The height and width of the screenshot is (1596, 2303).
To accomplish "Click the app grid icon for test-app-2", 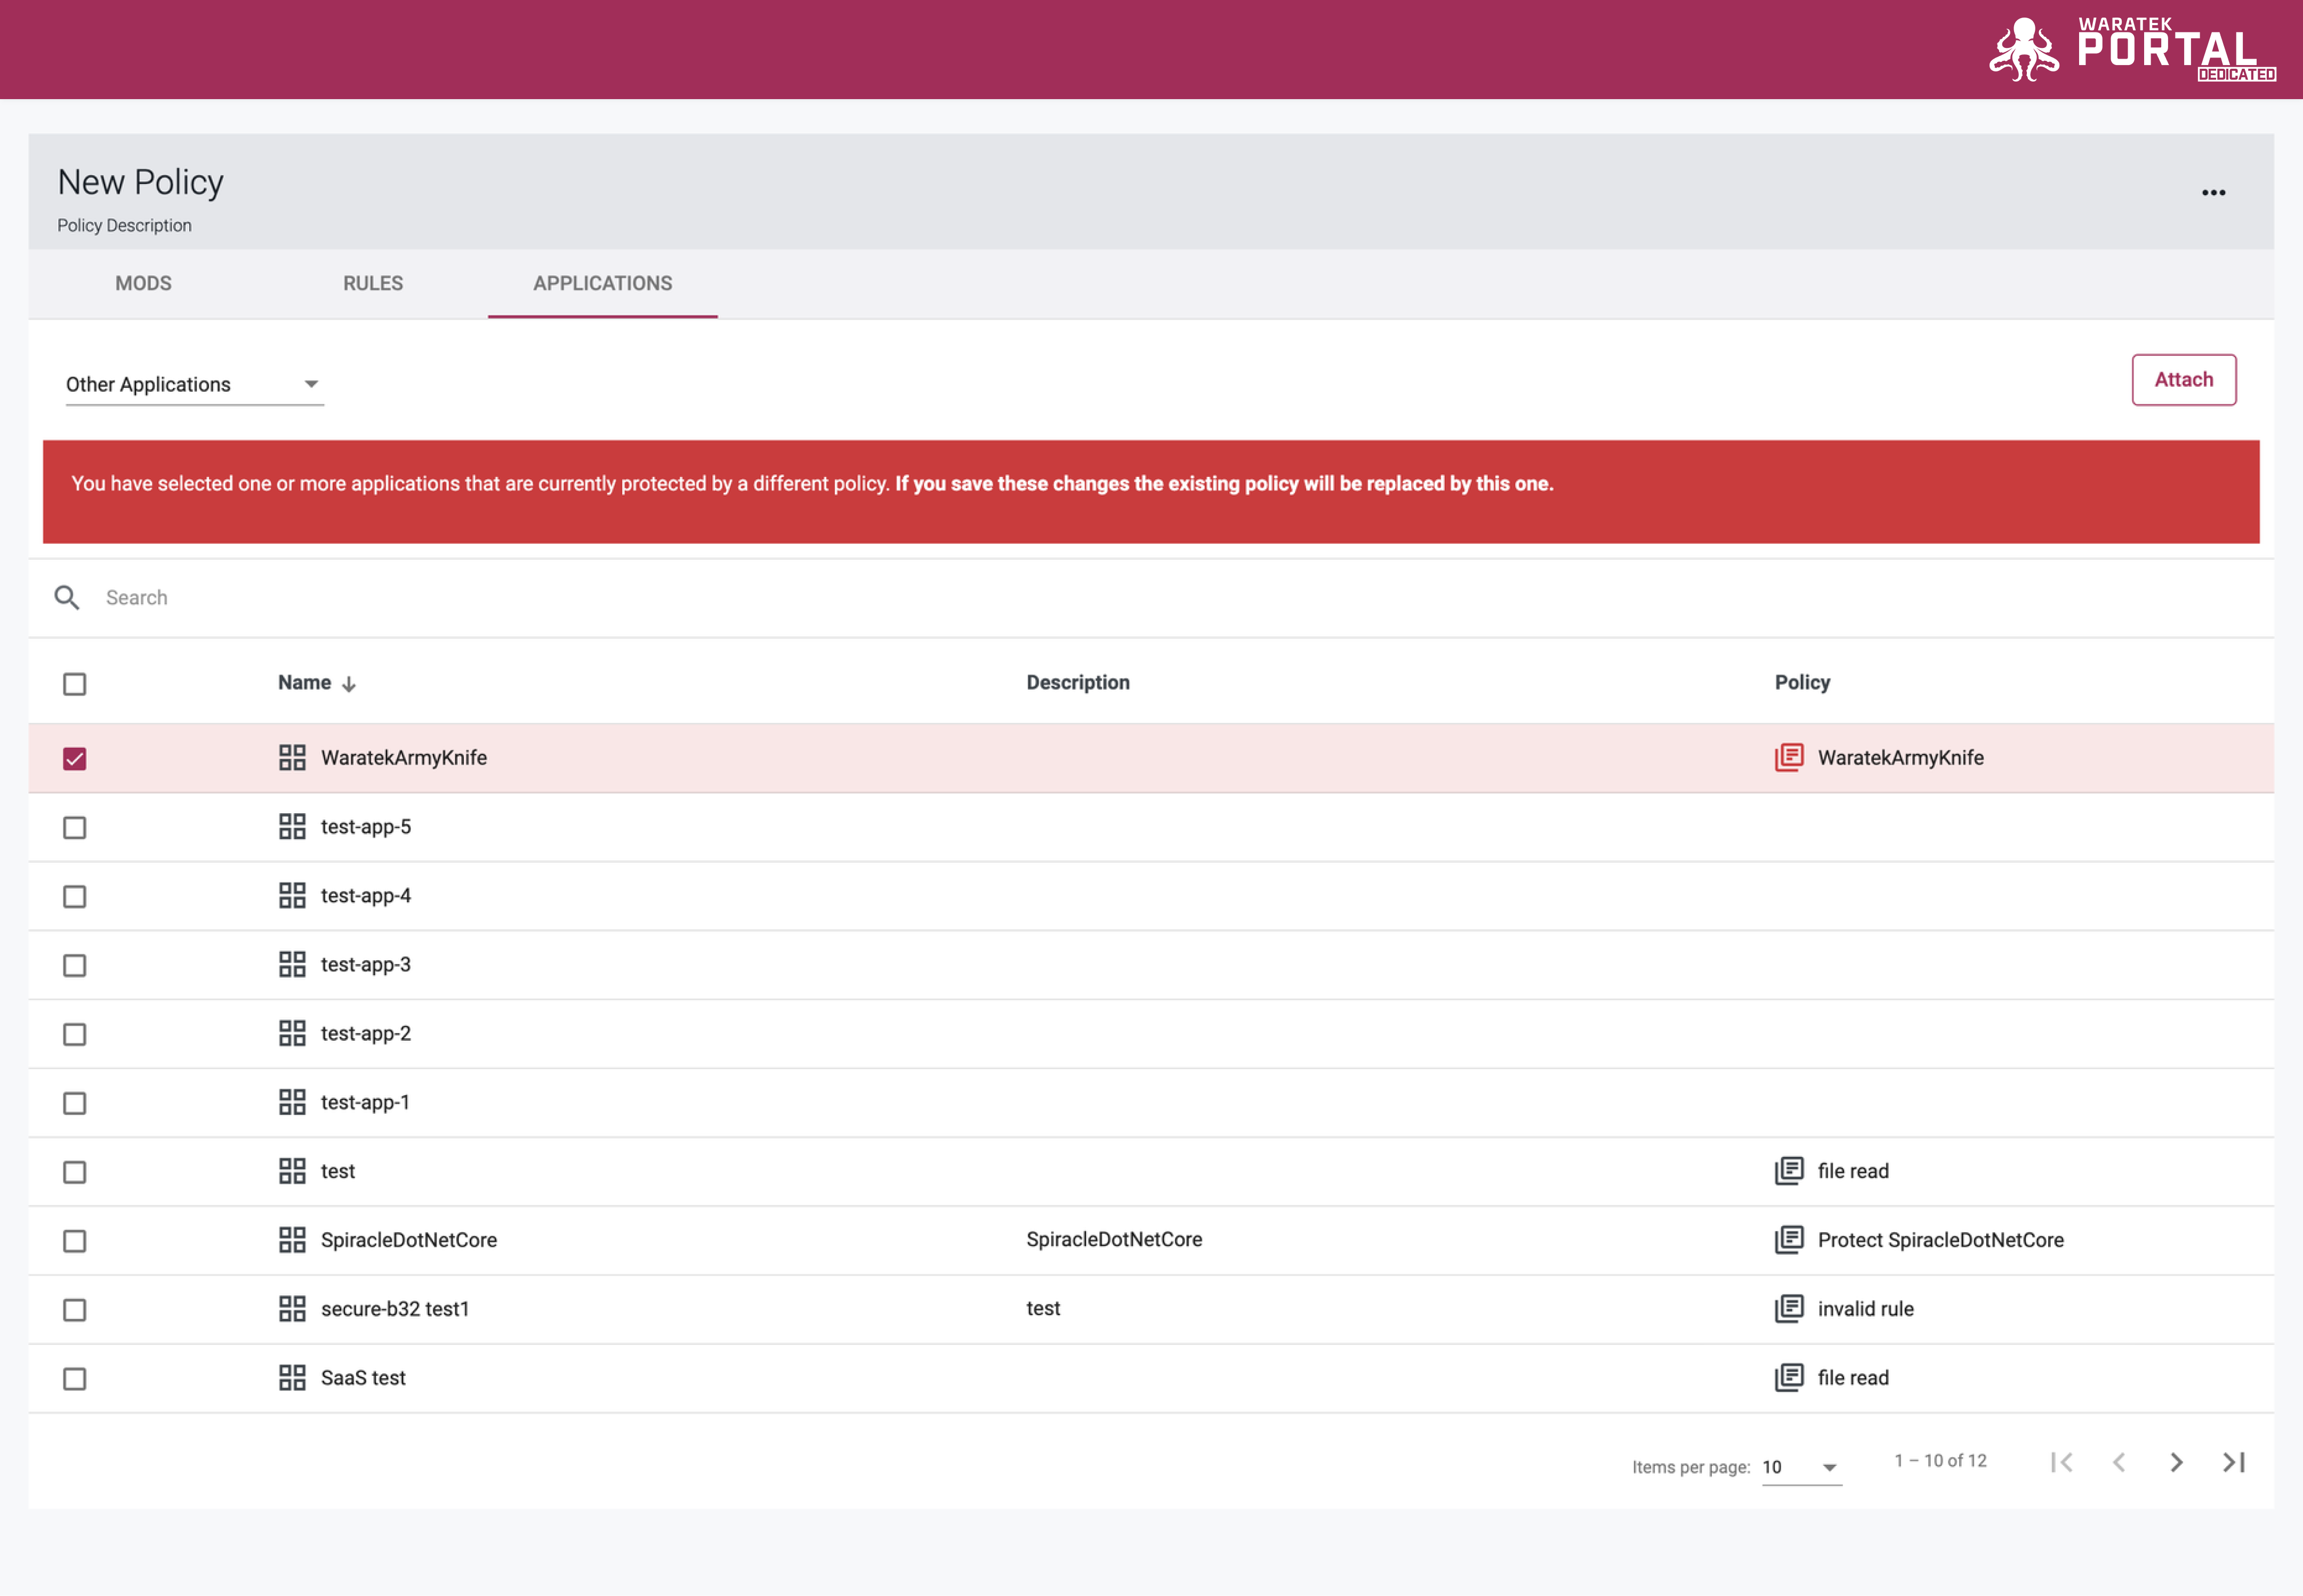I will point(292,1034).
